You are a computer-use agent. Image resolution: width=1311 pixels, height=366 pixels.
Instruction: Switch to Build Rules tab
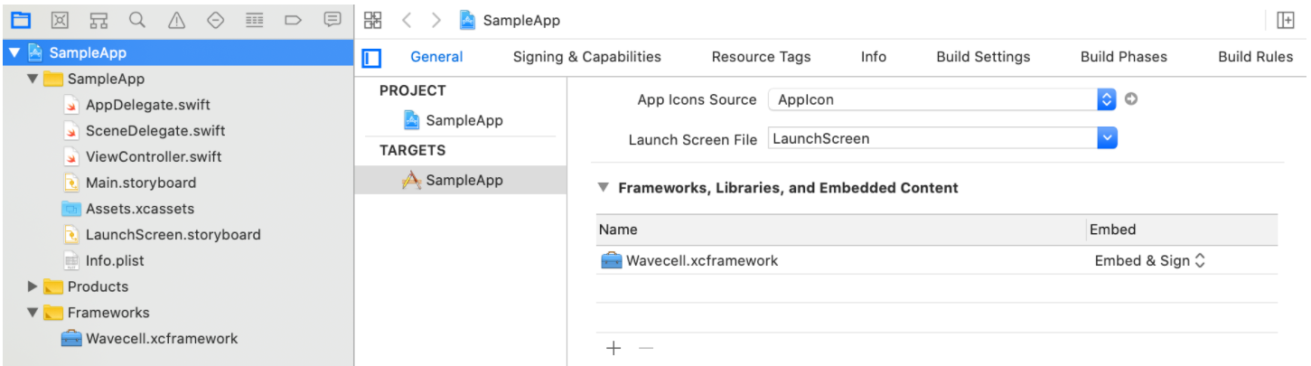[x=1255, y=57]
